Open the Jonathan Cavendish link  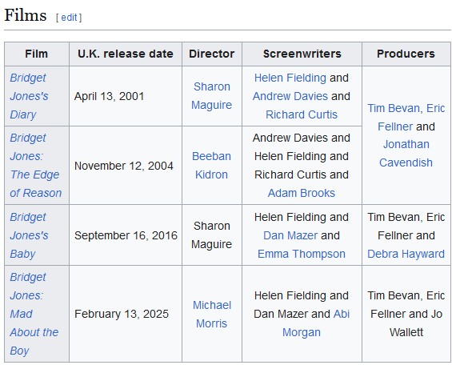(x=406, y=154)
